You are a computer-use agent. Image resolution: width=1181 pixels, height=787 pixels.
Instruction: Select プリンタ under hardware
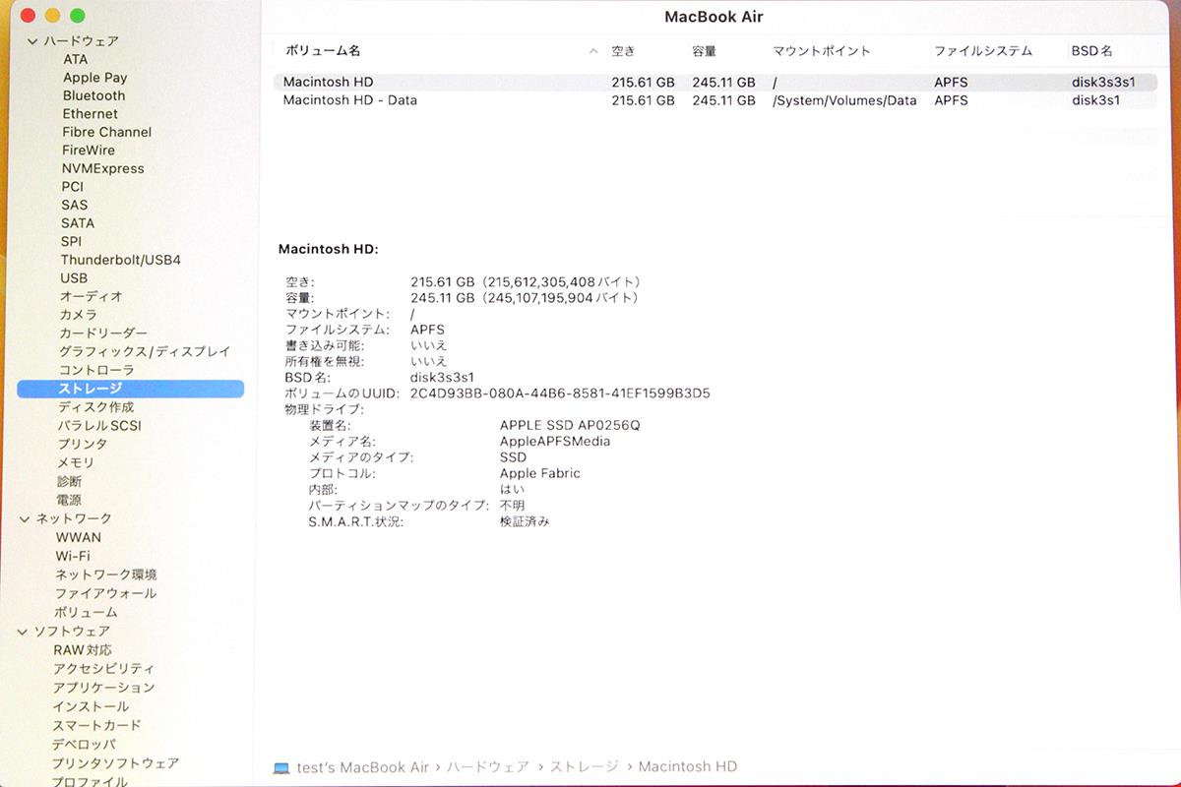pos(83,445)
